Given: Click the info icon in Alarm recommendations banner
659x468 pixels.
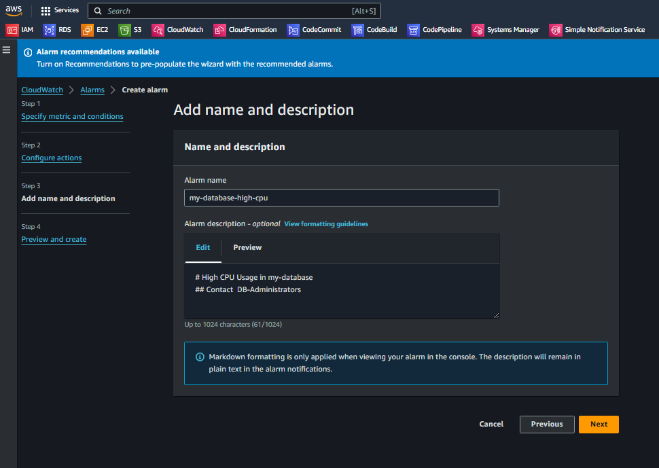Looking at the screenshot, I should 28,52.
